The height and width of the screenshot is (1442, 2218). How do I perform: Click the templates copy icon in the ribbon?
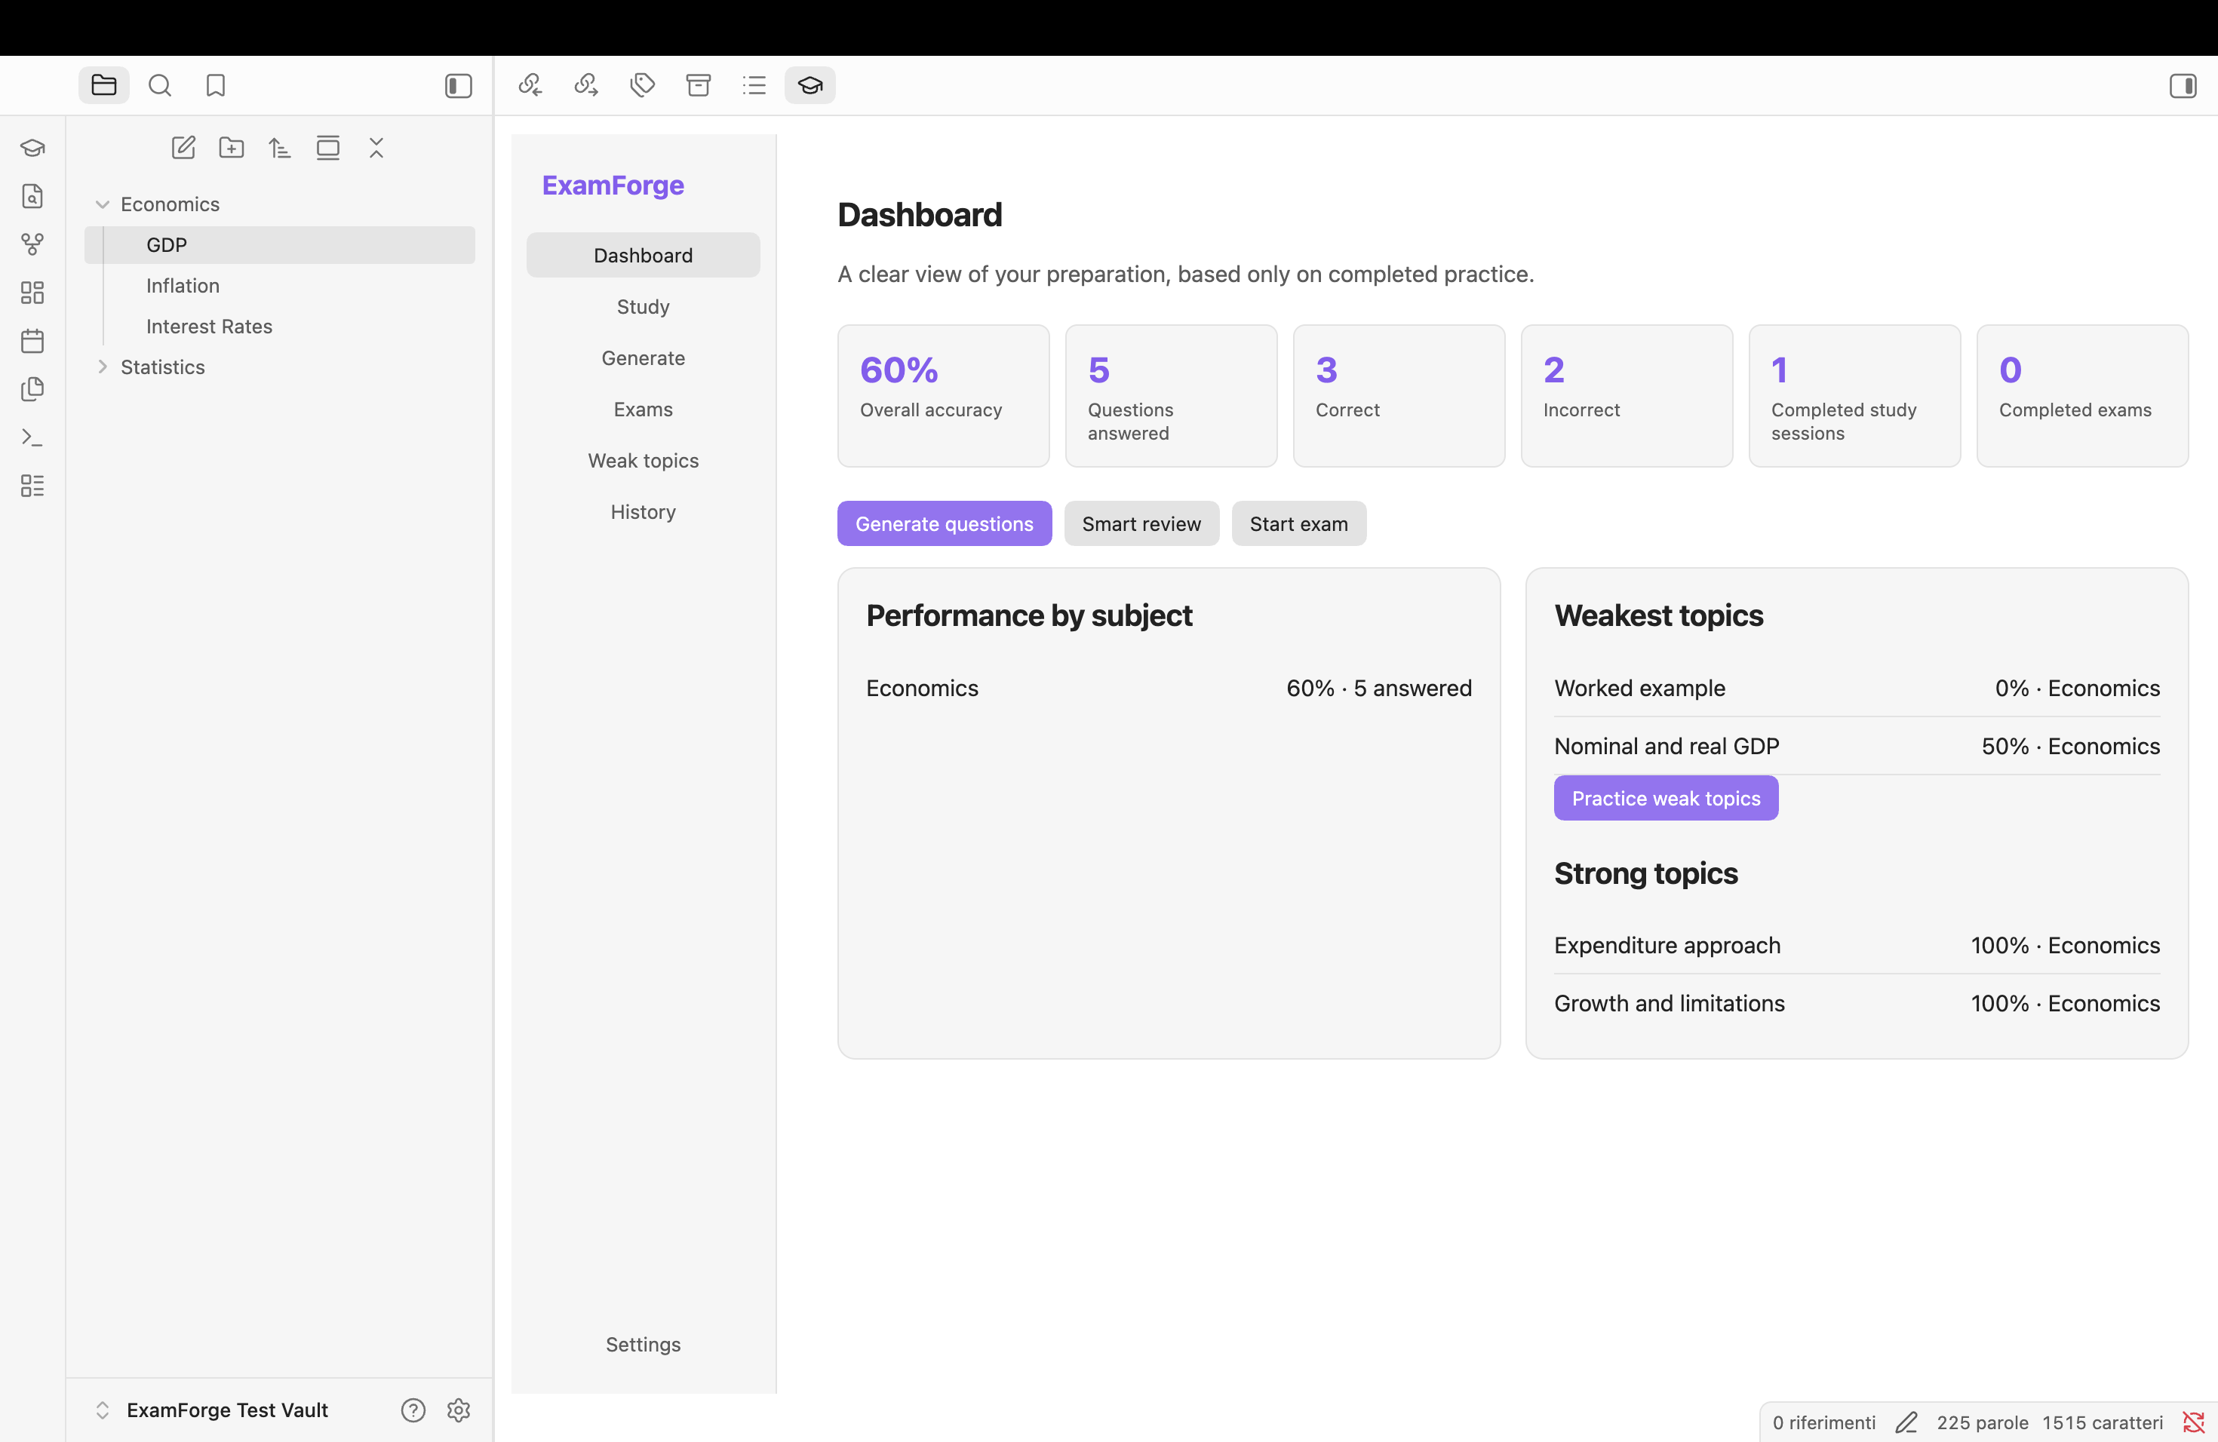(32, 389)
